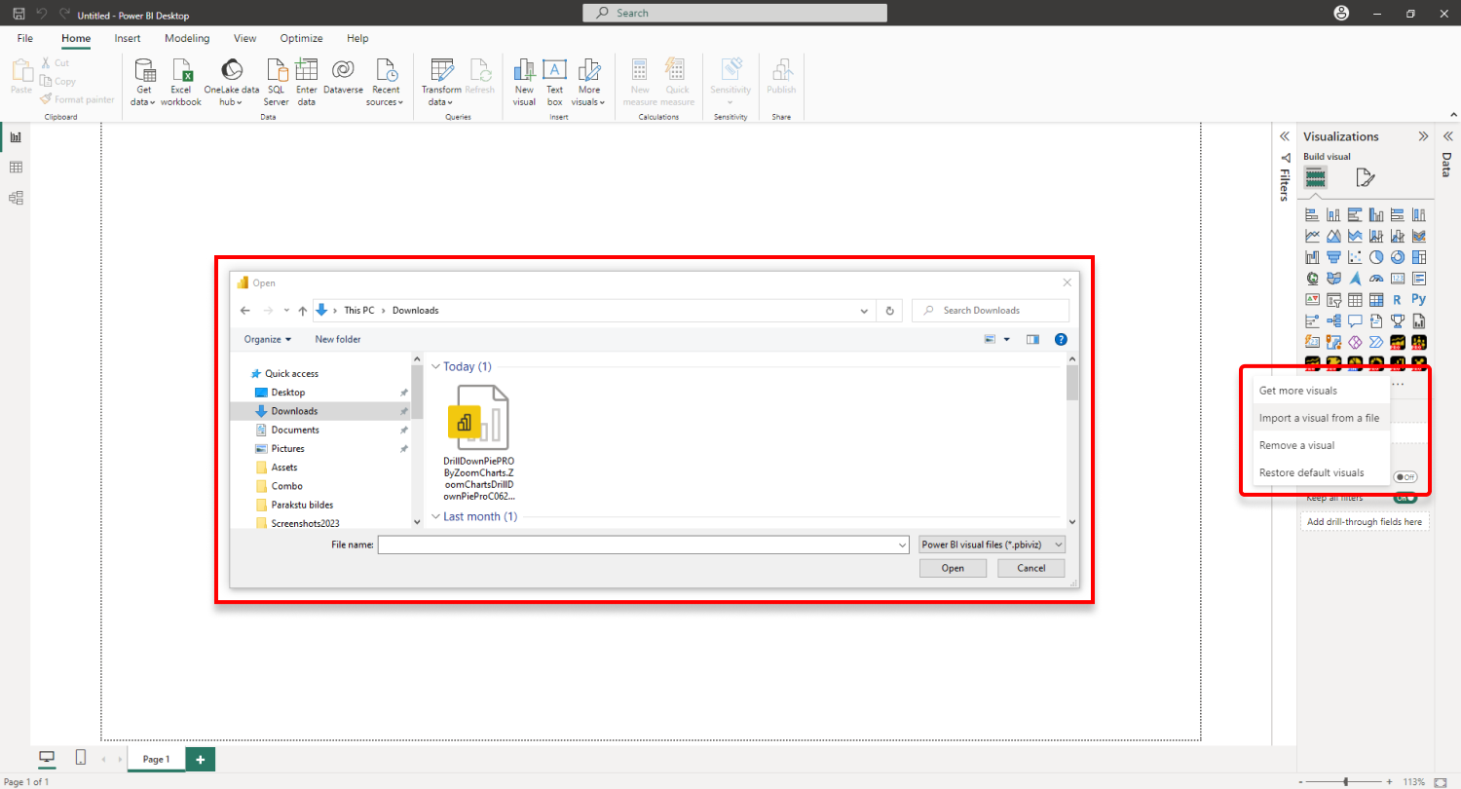Viewport: 1461px width, 789px height.
Task: Select the Matrix visual
Action: pyautogui.click(x=1376, y=299)
